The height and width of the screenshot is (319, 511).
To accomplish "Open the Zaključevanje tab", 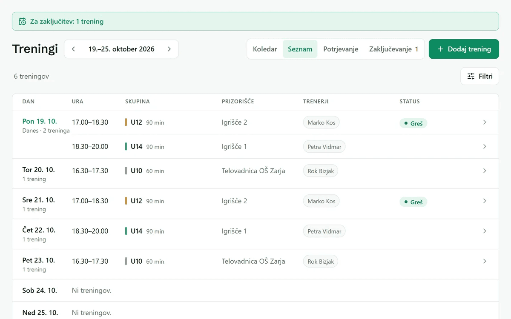I will tap(394, 49).
